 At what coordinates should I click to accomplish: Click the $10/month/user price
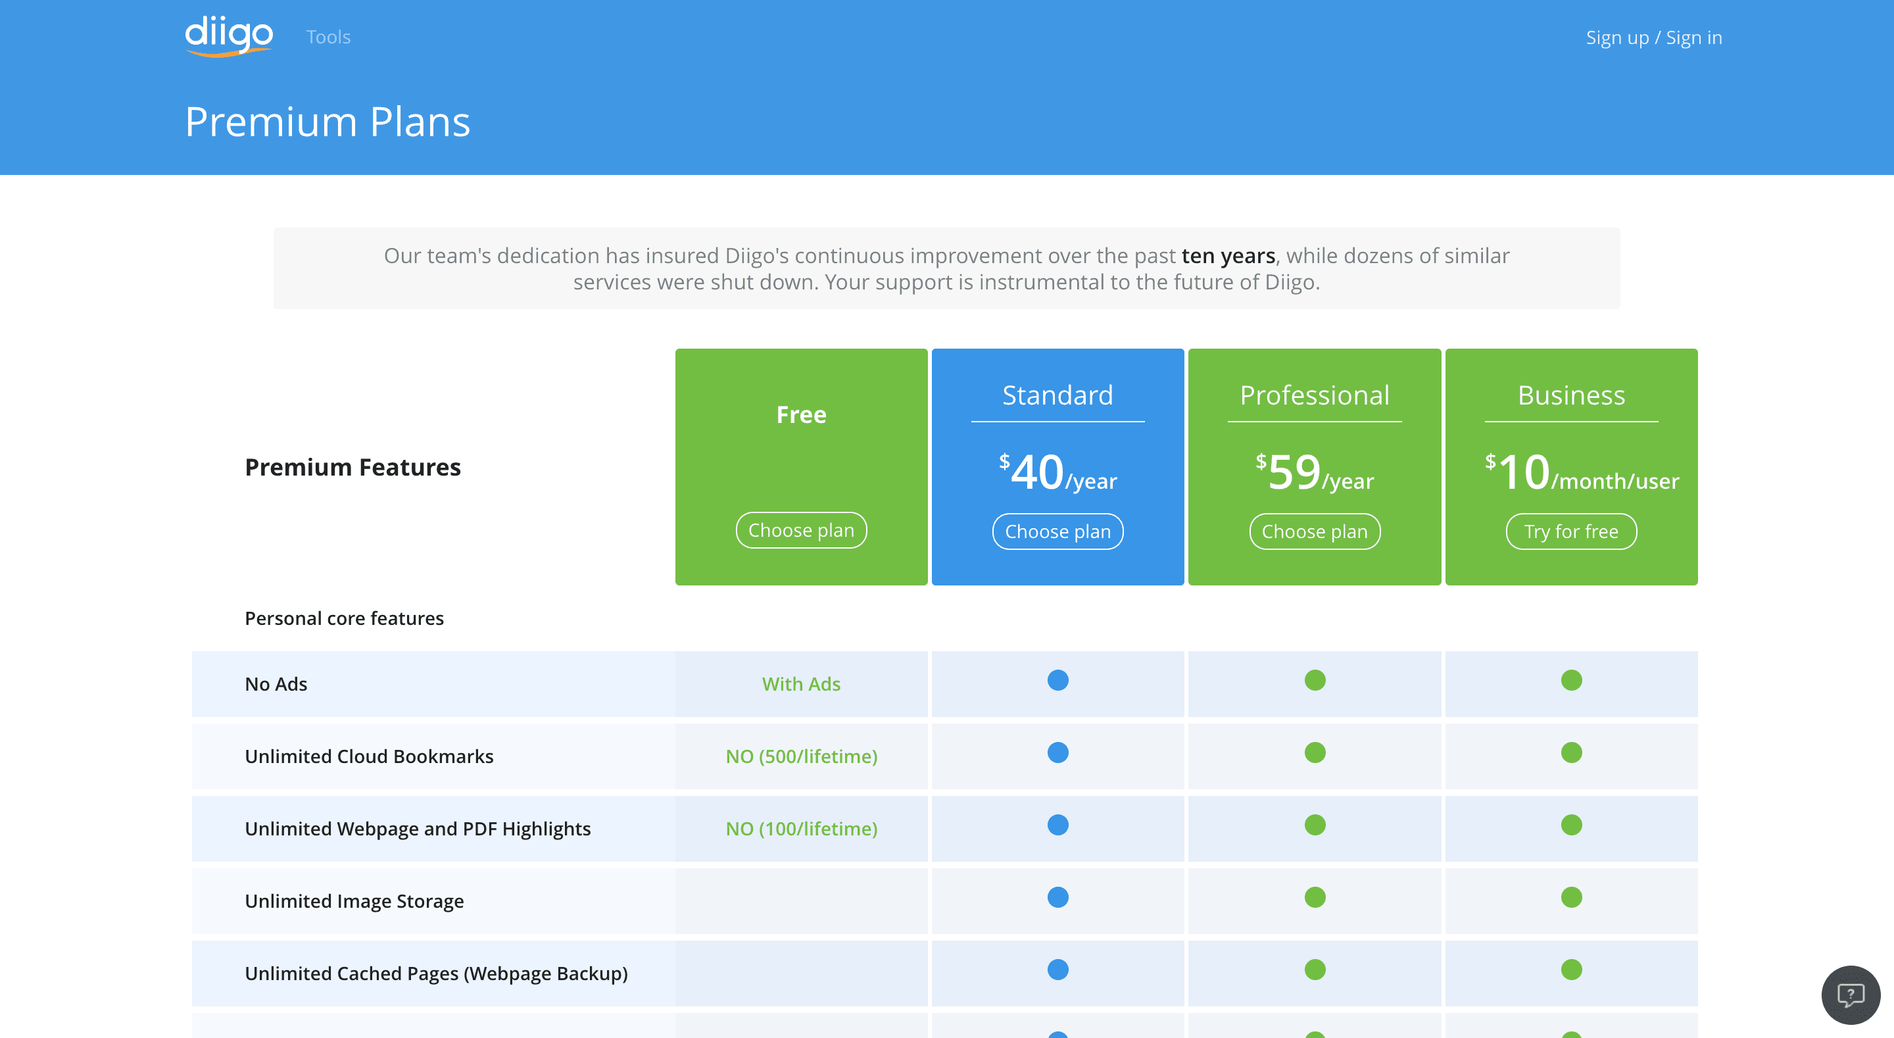pos(1582,472)
